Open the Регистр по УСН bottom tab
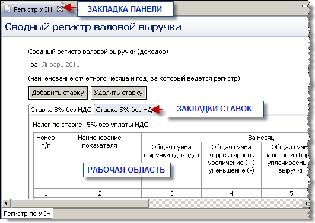 27,214
